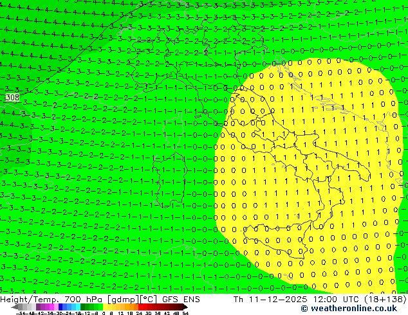408x315 pixels.
Task: Click the '[°C]' unit label
Action: click(x=149, y=300)
